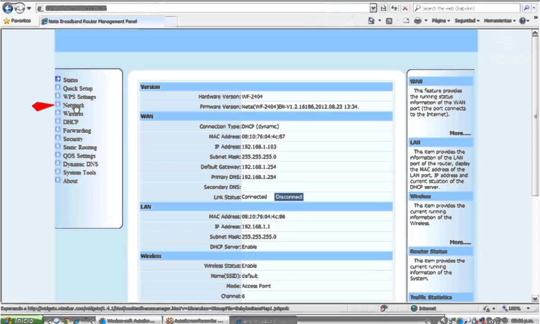Go back with the browser back arrow
This screenshot has height=324, width=540.
[x=8, y=8]
